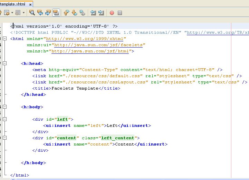Viewport: 249px width, 180px height.
Task: Open the Back history dropdown arrow
Action: pos(12,12)
